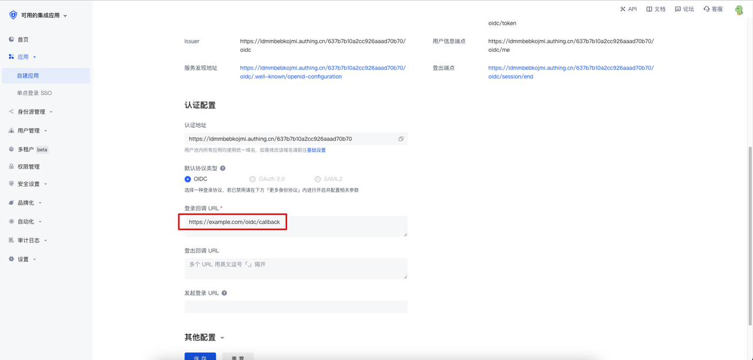Follow the 基础设置 link

pyautogui.click(x=316, y=150)
